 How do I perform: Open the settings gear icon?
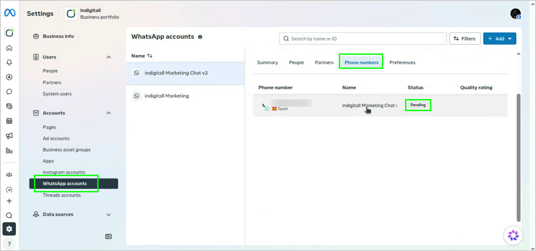pos(9,229)
